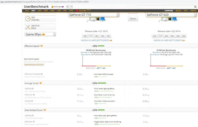Click the tools icon in Add to PC Build
Image resolution: width=198 pixels, height=127 pixels.
coord(28,27)
